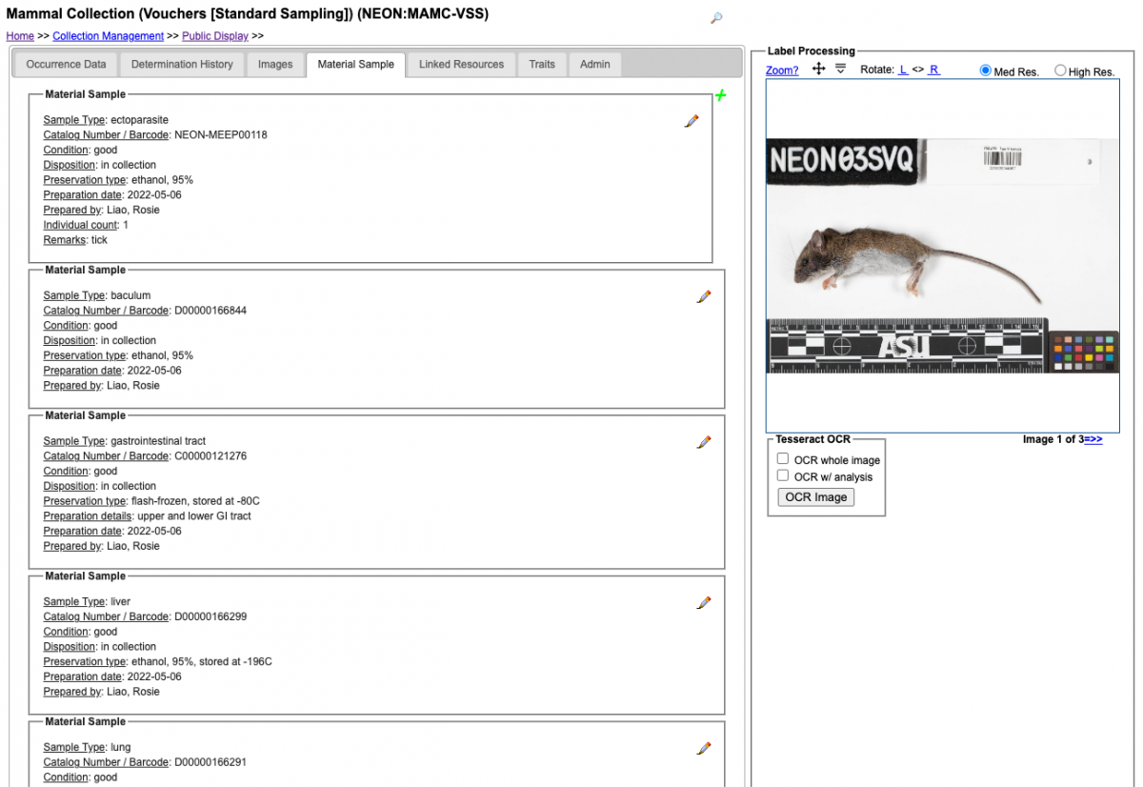Open the Linked Resources tab
The image size is (1143, 787).
coord(461,64)
